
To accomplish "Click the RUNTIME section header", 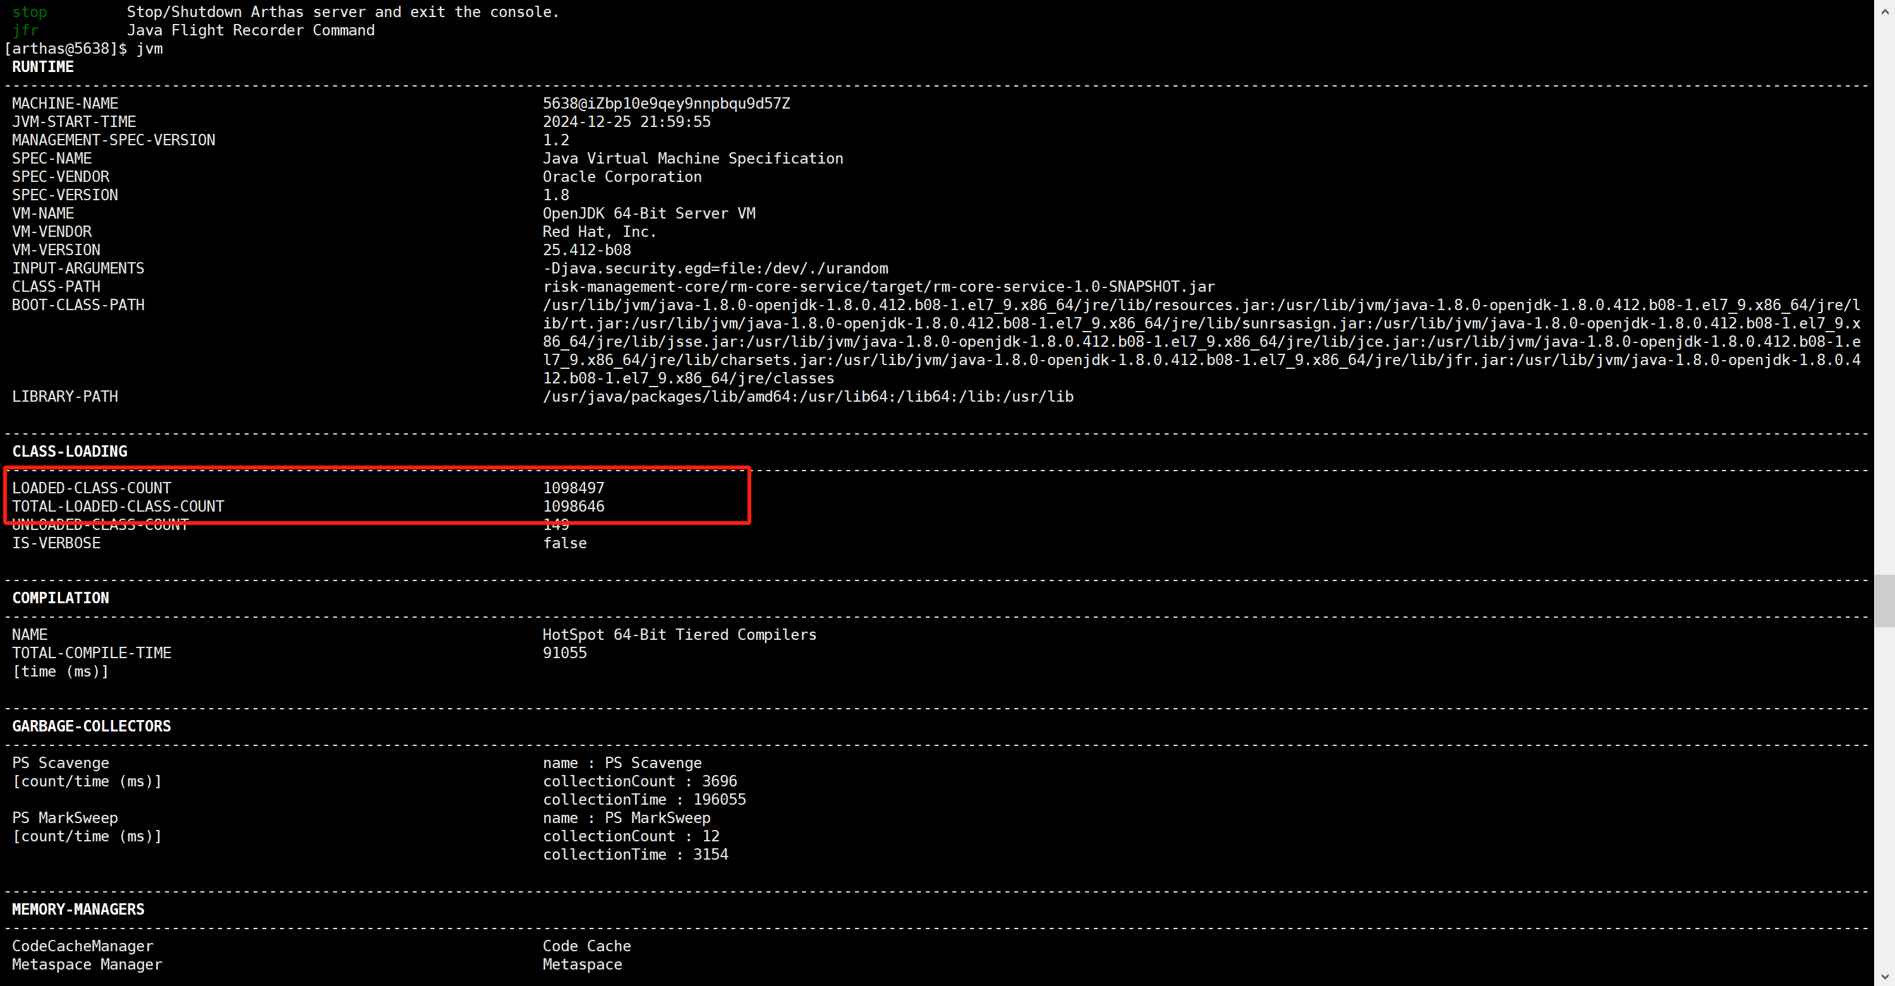I will (43, 67).
